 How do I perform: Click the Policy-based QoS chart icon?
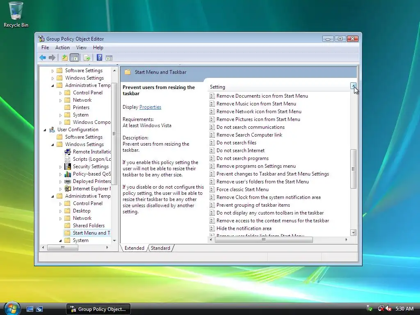click(x=68, y=174)
